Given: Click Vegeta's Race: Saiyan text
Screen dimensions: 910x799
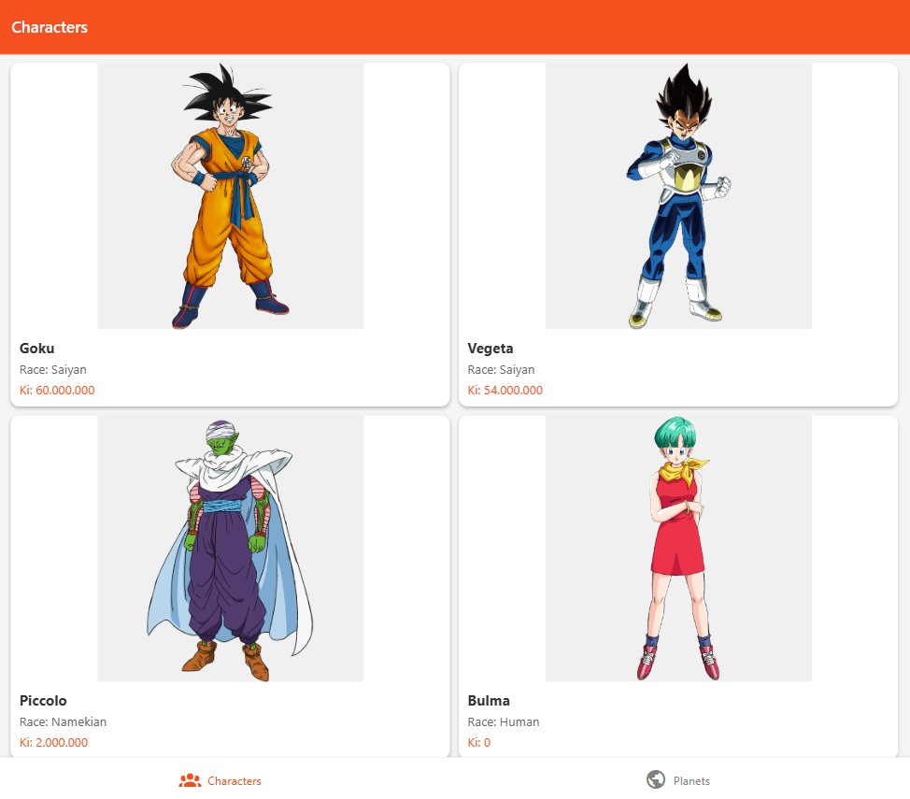Looking at the screenshot, I should point(501,369).
